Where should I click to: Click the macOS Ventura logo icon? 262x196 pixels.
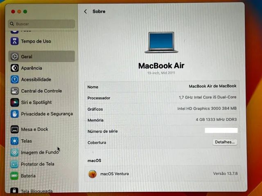pos(93,174)
